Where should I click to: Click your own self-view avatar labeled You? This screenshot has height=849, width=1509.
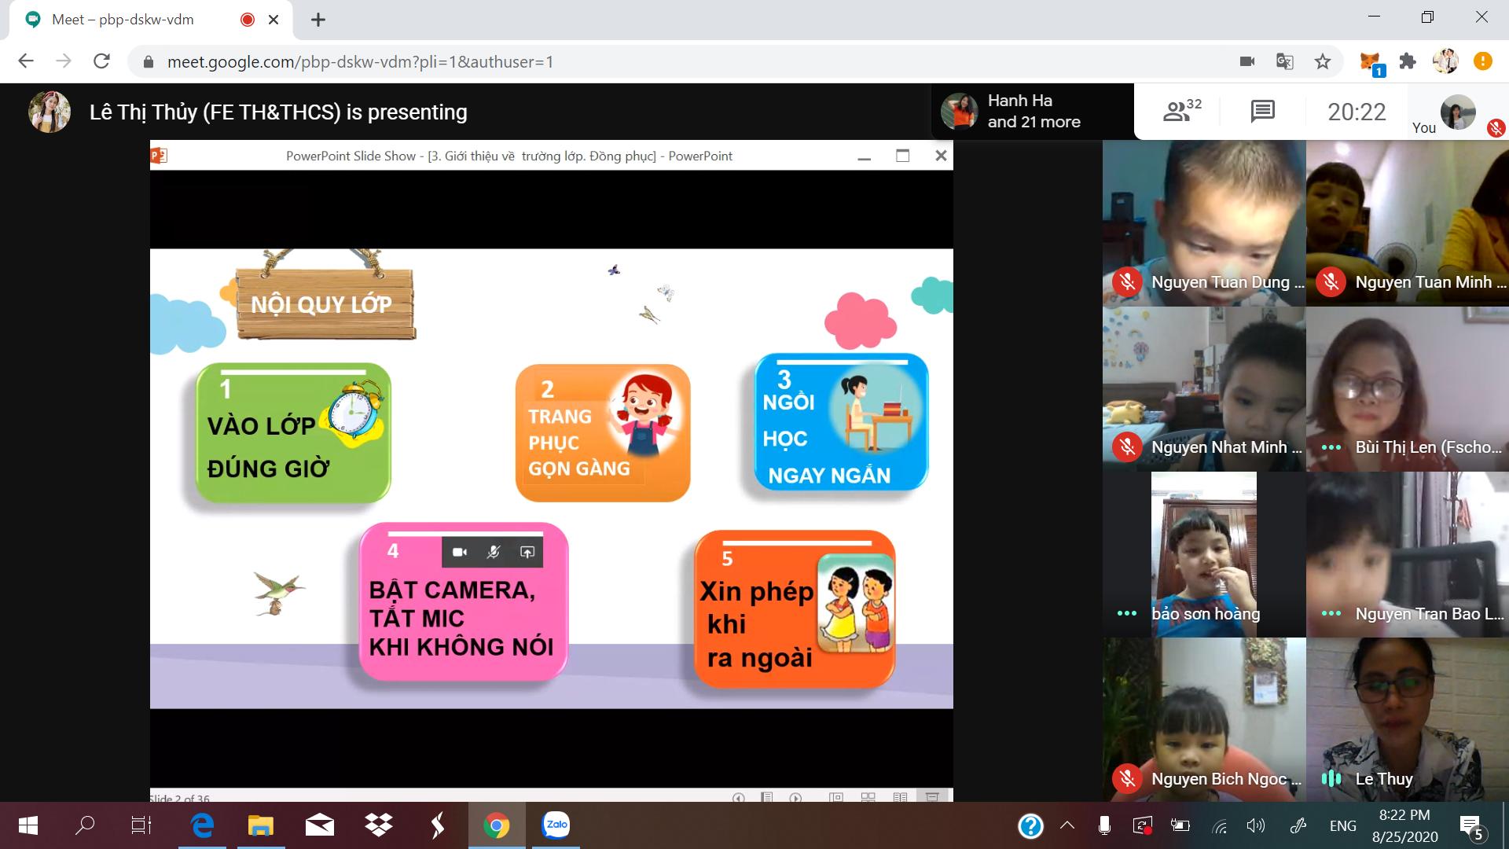[1458, 112]
